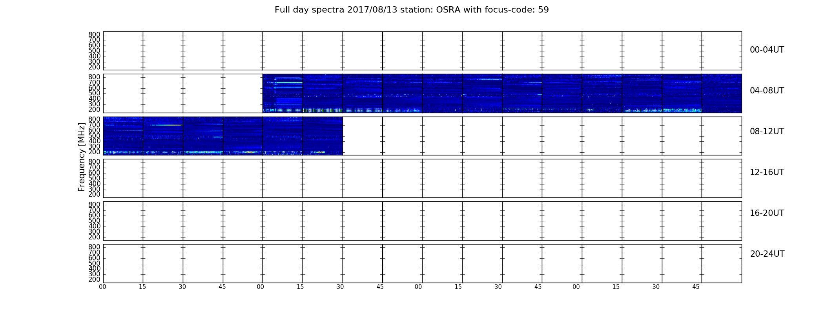Viewport: 824px width, 314px height.
Task: Click the empty 16-20UT spectrum panel
Action: coord(422,221)
